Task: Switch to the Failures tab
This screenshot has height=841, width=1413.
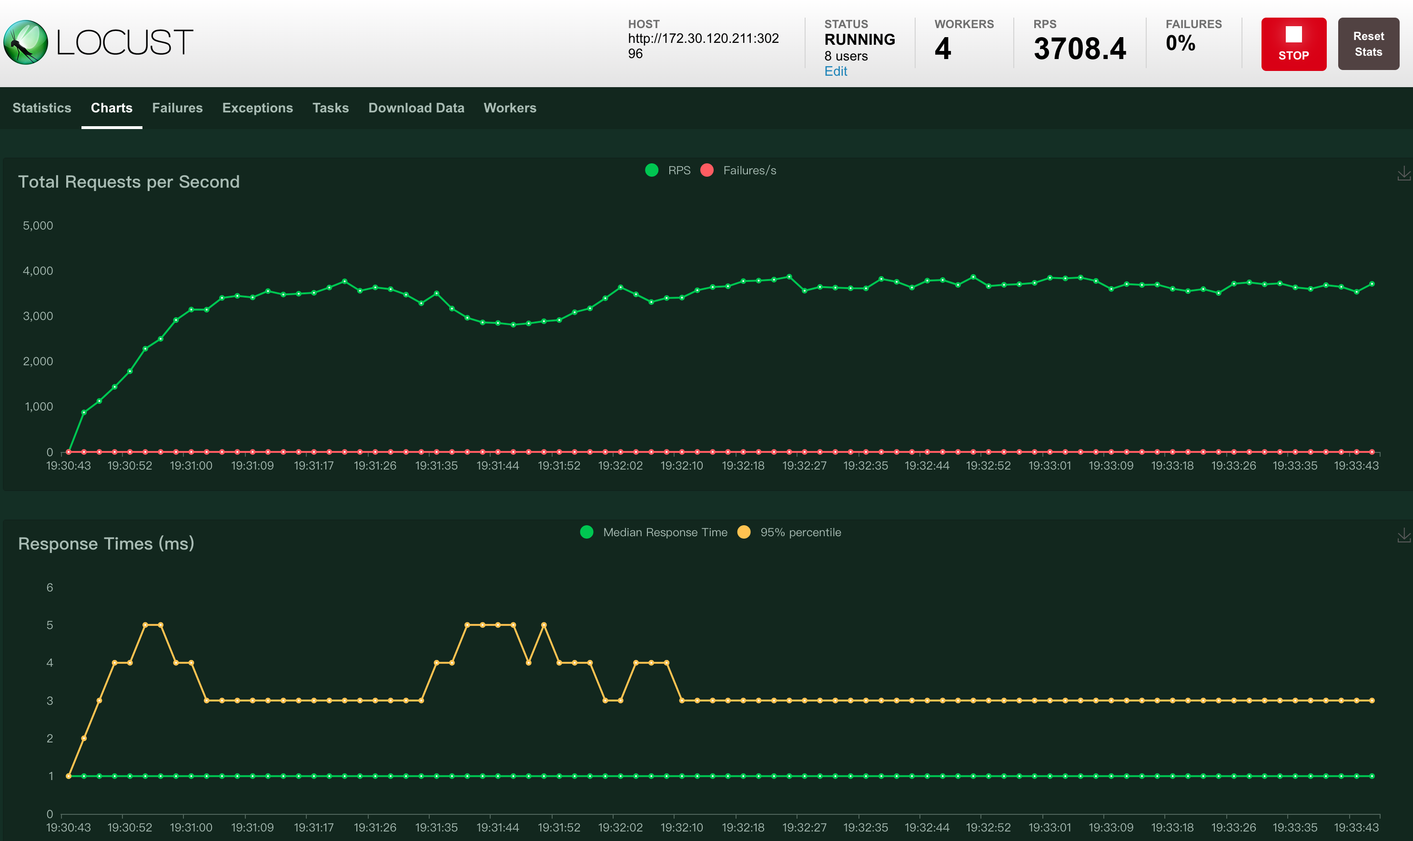Action: (x=177, y=108)
